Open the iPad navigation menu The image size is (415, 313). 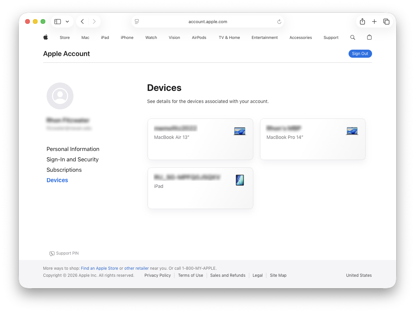pos(105,38)
